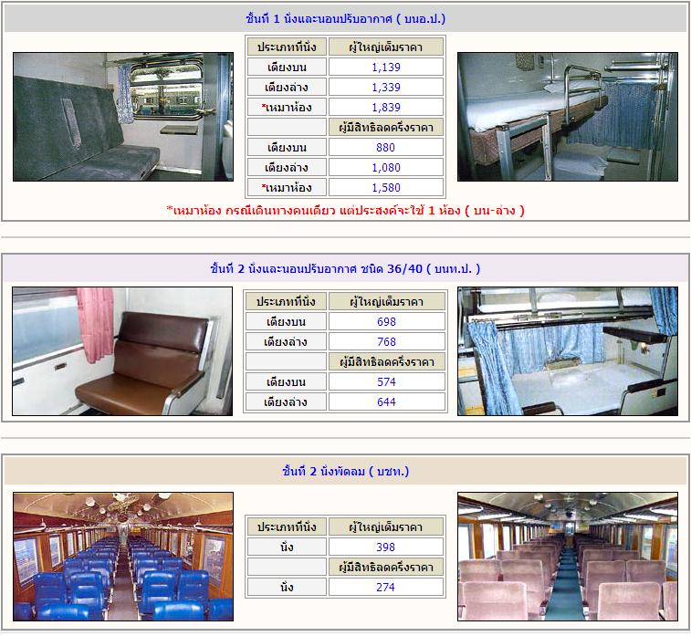Click half-price value 880
Image resolution: width=691 pixels, height=636 pixels.
[386, 147]
